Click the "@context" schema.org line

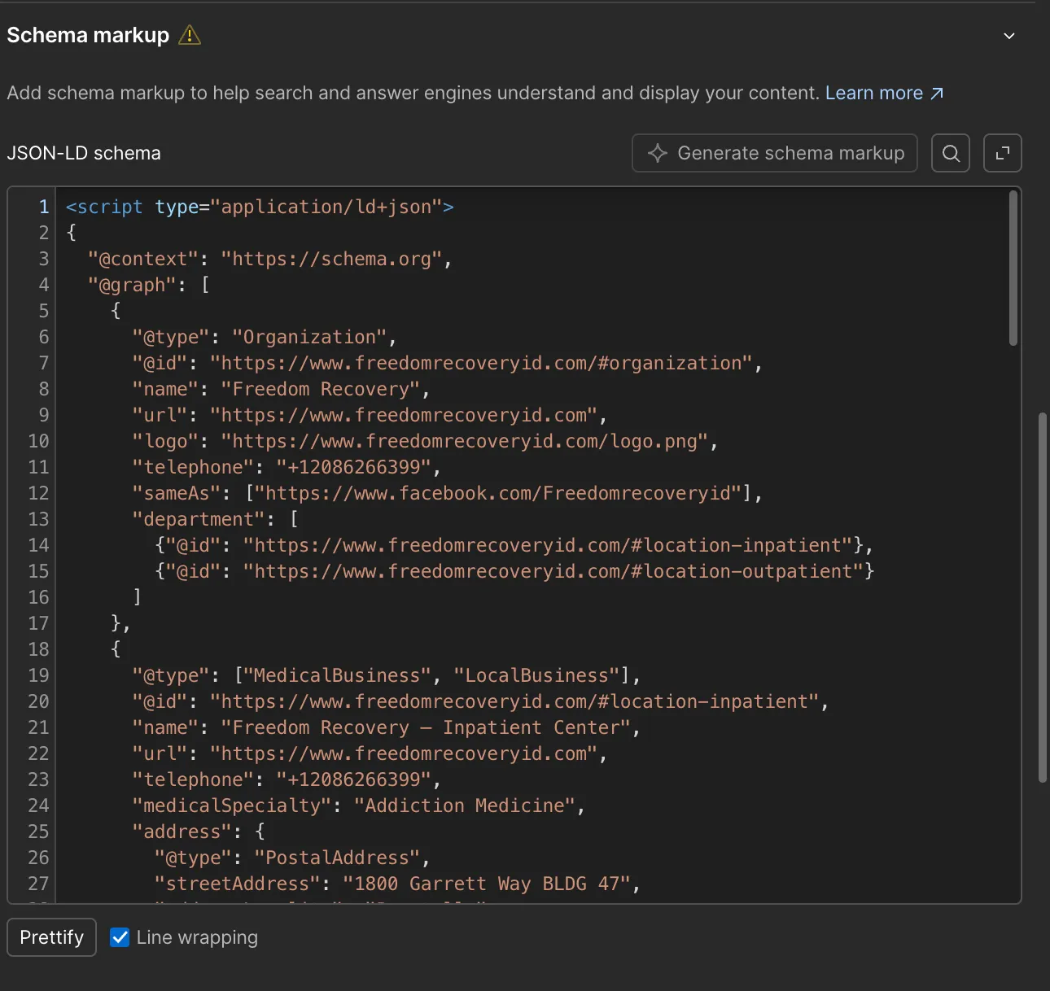click(x=269, y=259)
